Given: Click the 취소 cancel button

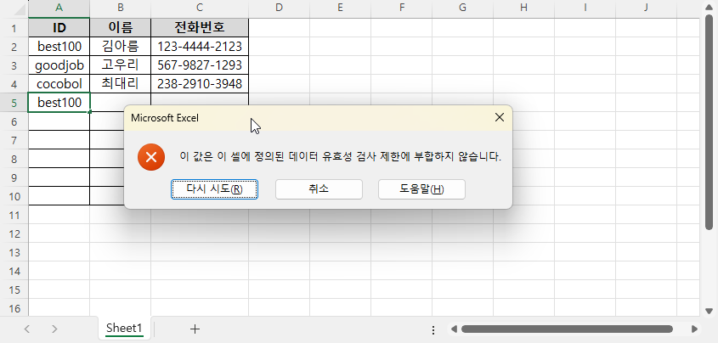Looking at the screenshot, I should click(319, 189).
